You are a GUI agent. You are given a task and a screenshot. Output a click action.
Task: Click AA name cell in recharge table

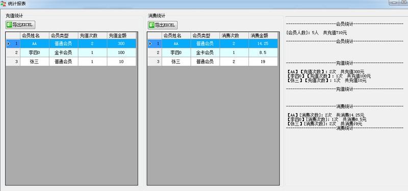point(35,43)
